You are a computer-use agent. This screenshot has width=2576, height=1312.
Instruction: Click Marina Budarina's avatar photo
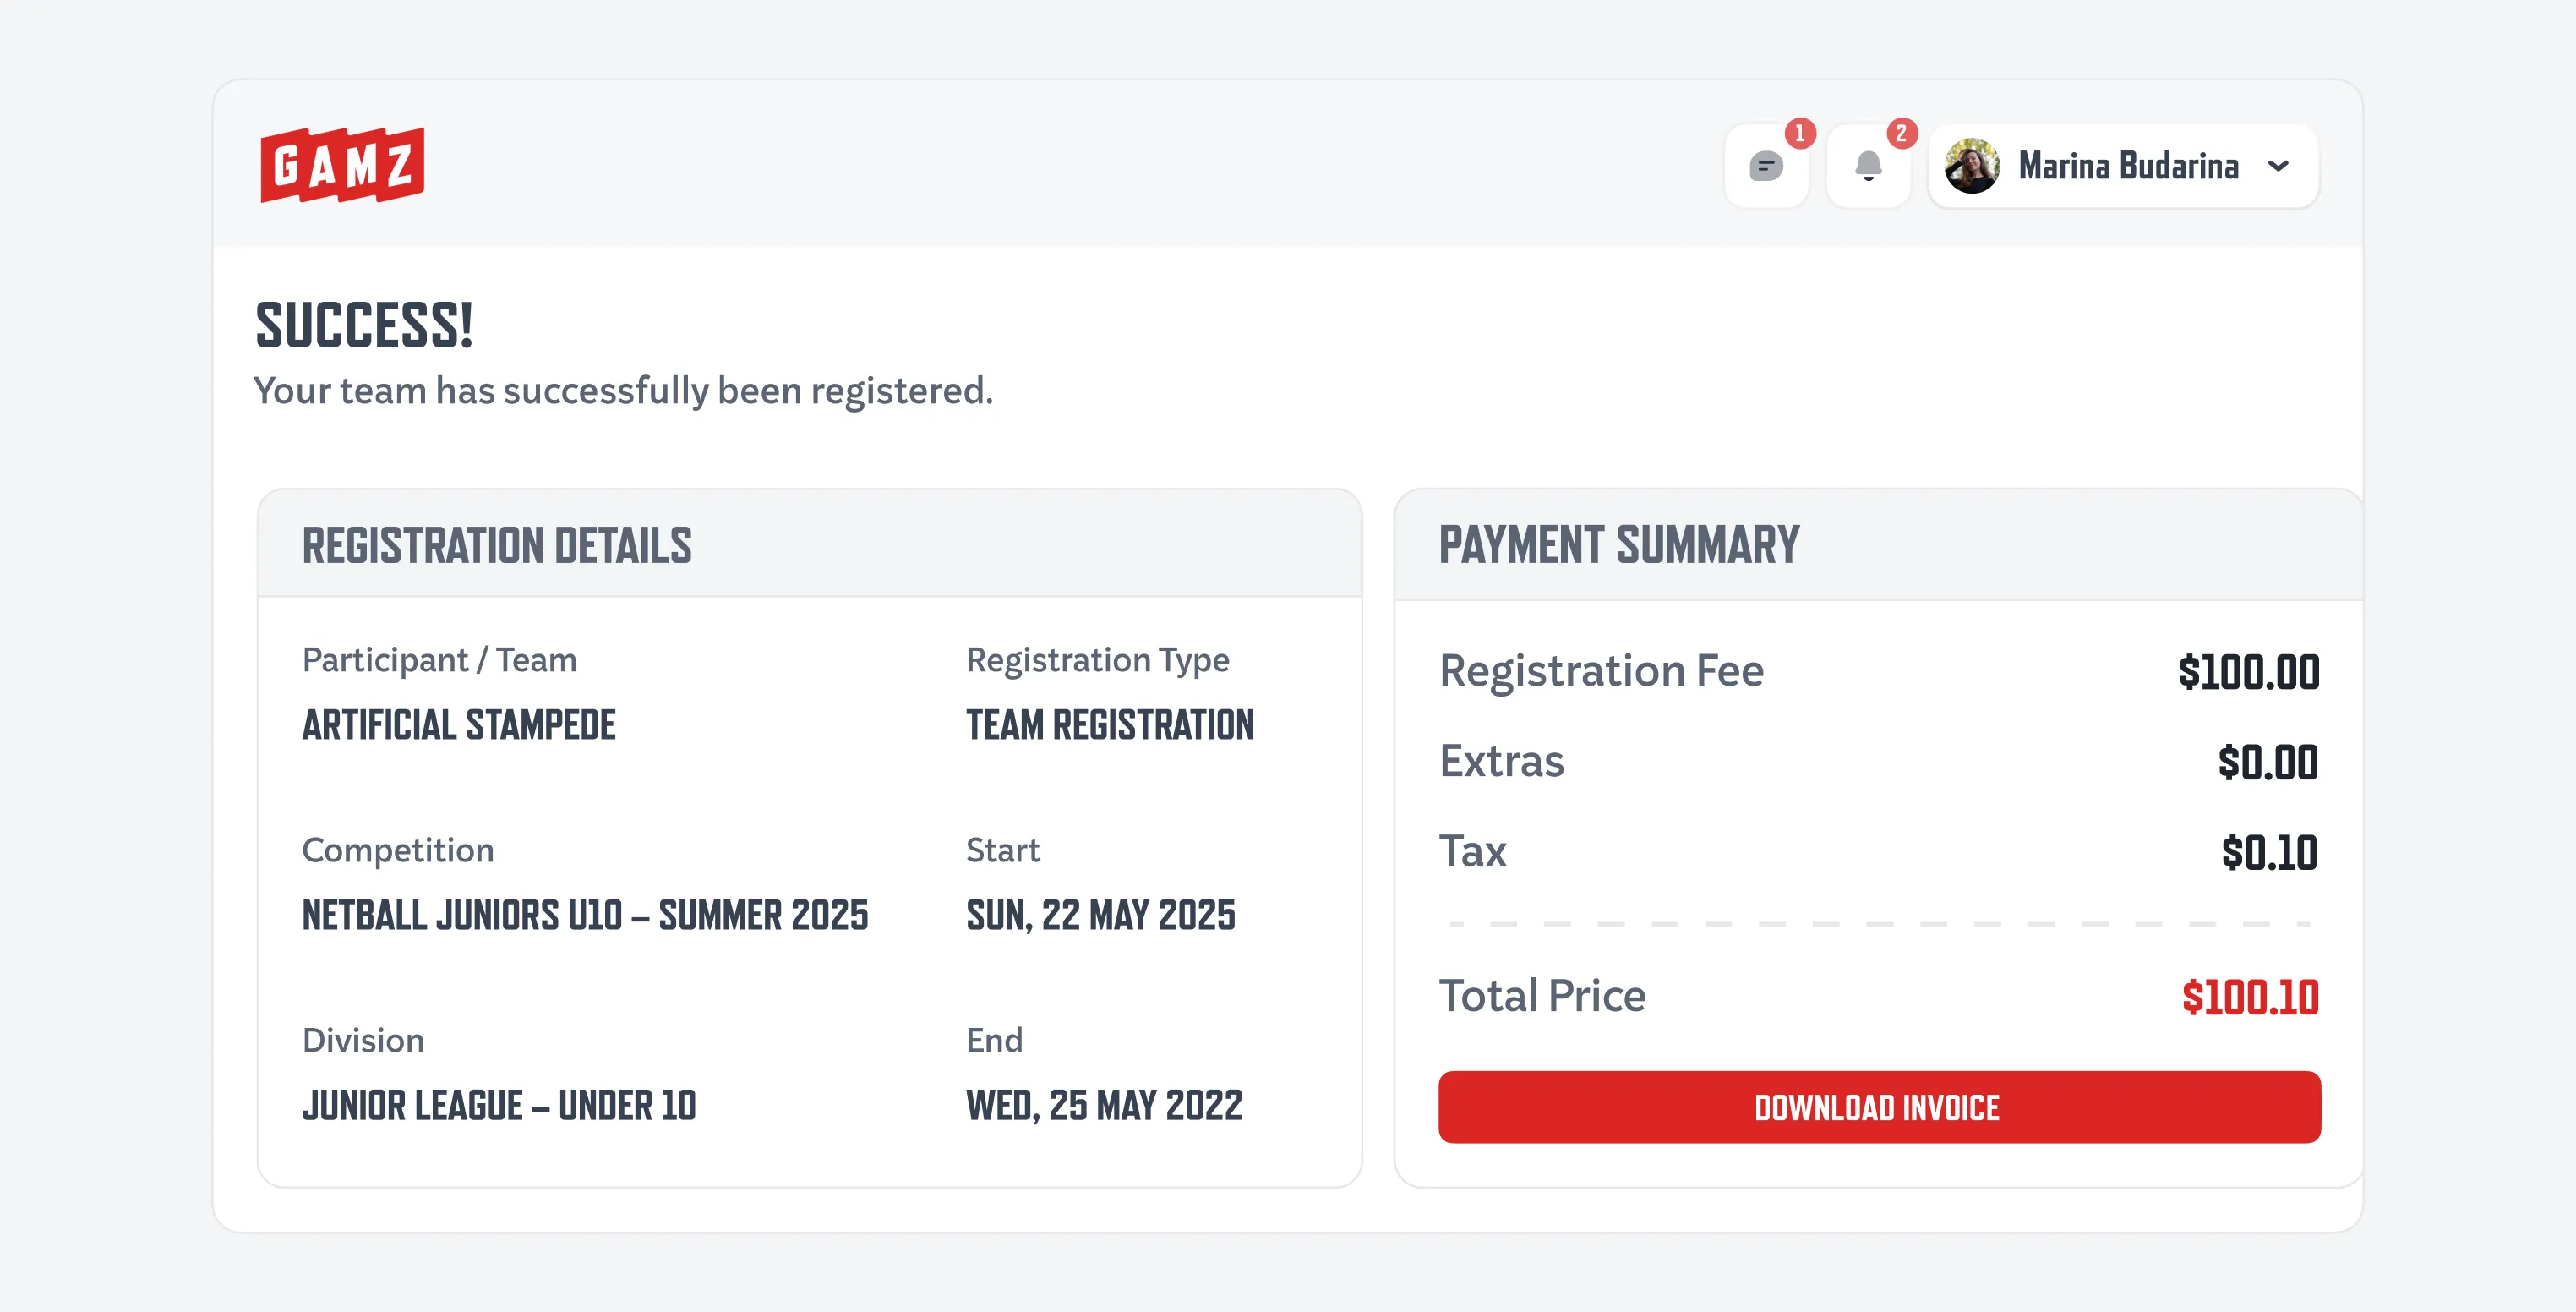pos(1972,166)
